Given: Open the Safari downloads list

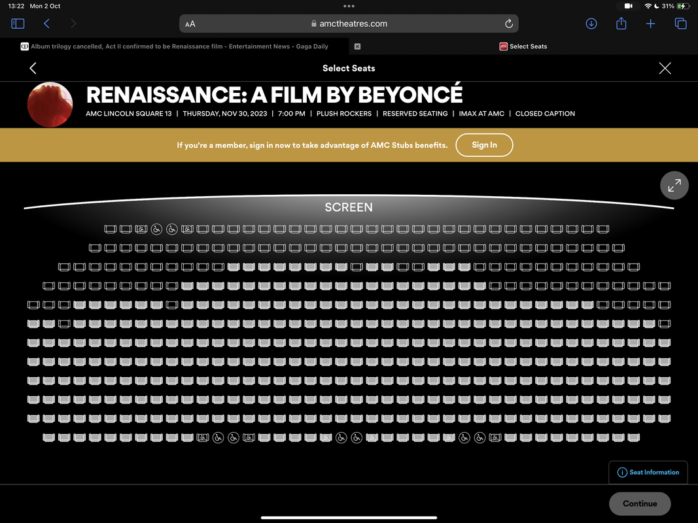Looking at the screenshot, I should tap(591, 24).
